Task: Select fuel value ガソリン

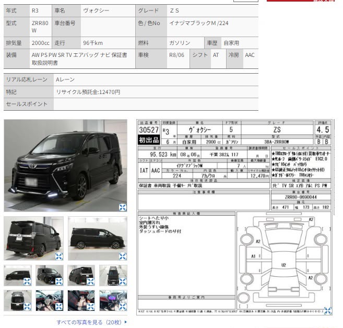Action: click(x=180, y=43)
